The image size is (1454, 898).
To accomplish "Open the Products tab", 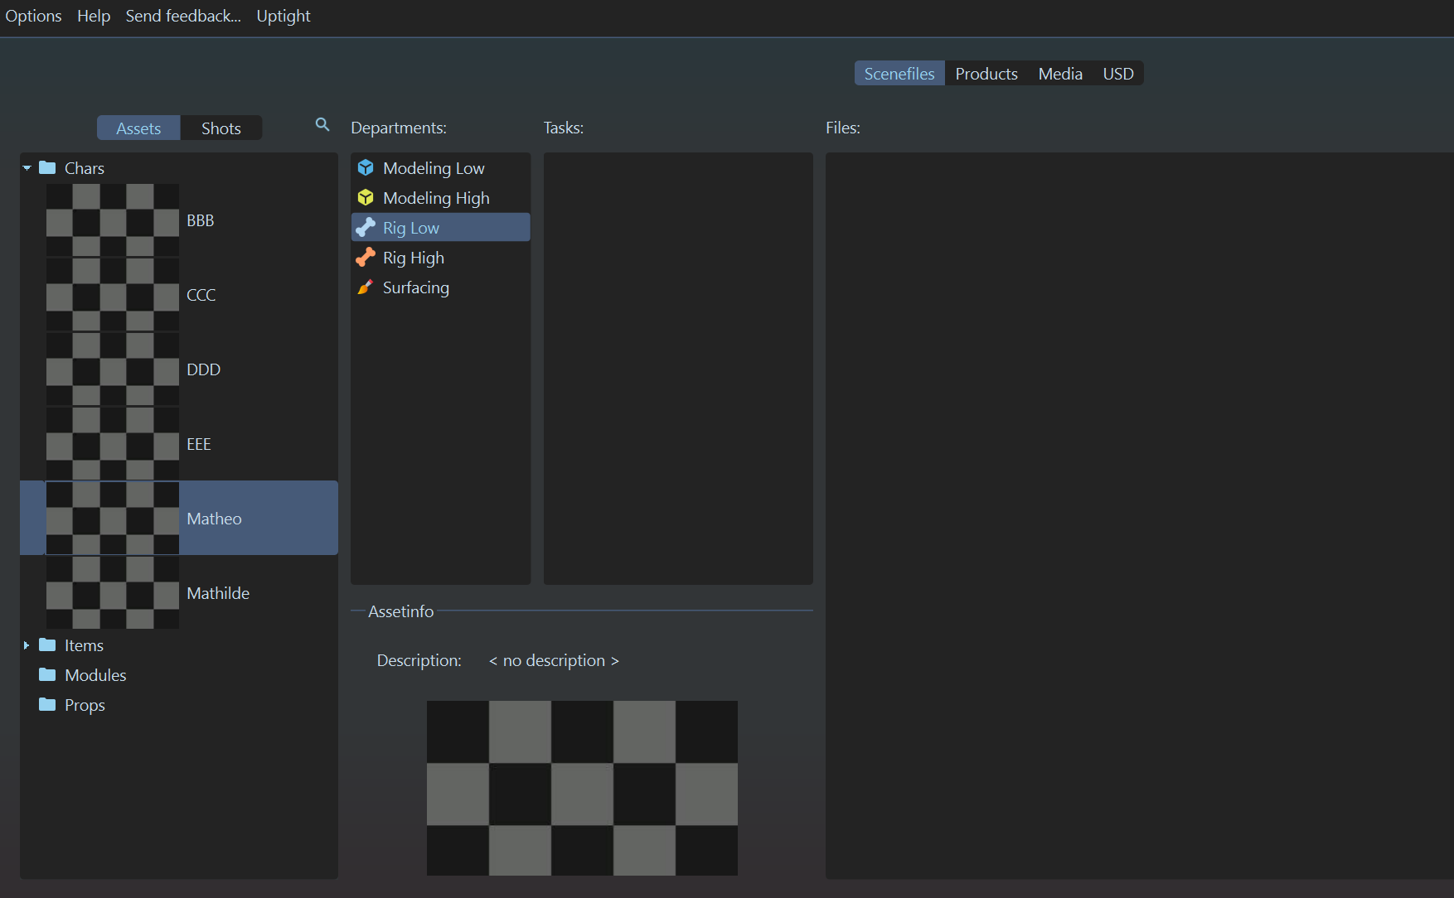I will (x=986, y=74).
